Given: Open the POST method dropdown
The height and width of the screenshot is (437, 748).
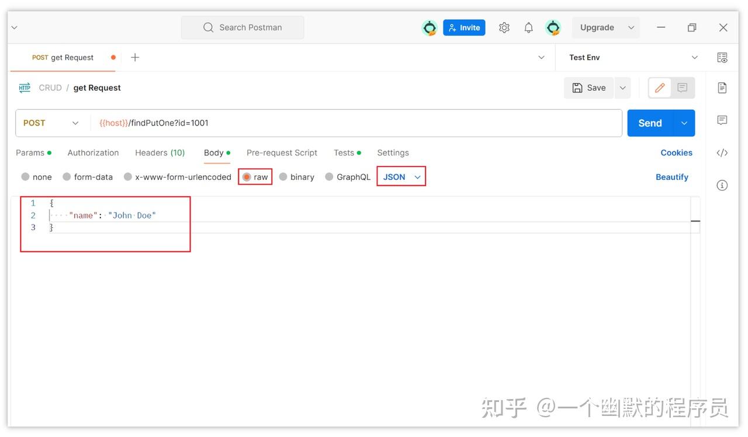Looking at the screenshot, I should point(51,123).
